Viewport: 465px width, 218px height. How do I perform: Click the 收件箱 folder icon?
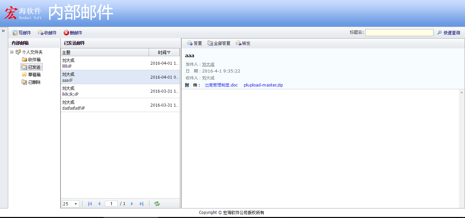[x=24, y=60]
